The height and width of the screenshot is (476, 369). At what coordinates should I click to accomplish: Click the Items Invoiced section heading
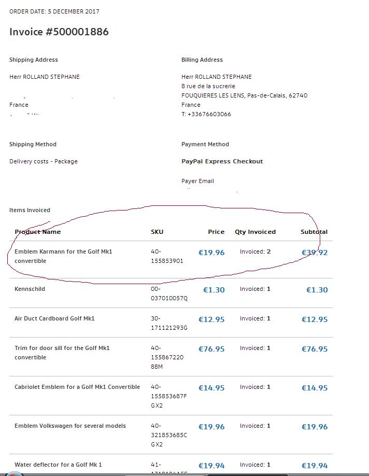pos(30,210)
